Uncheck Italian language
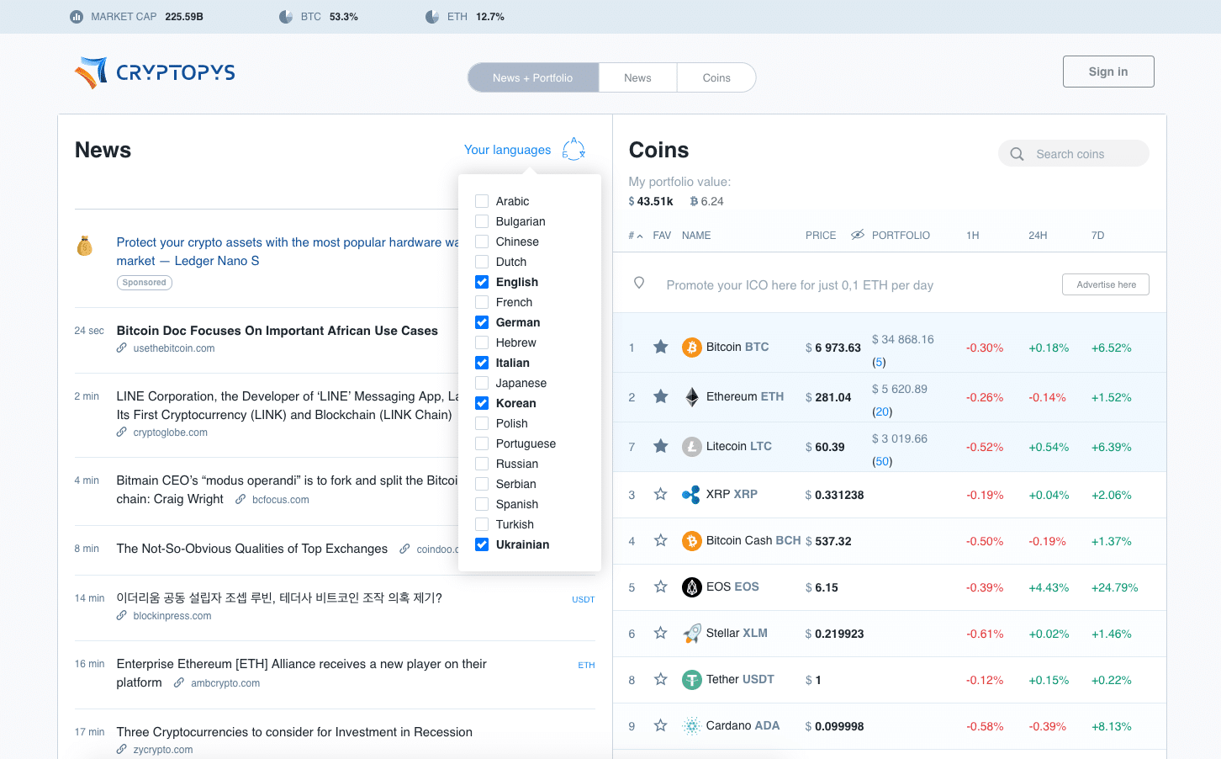 [x=482, y=363]
